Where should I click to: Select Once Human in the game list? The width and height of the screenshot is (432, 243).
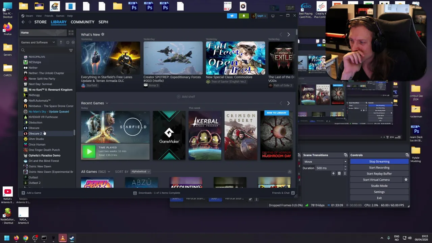(37, 144)
